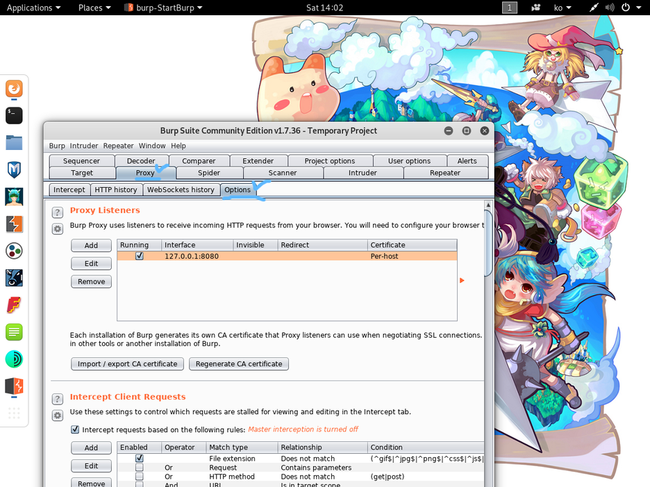650x487 pixels.
Task: Click the workspace 1 indicator in top bar
Action: [x=510, y=8]
